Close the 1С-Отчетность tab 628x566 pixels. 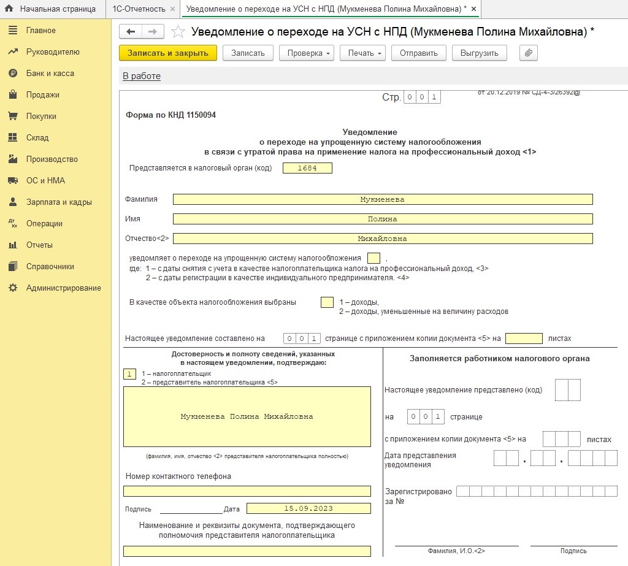pos(172,9)
